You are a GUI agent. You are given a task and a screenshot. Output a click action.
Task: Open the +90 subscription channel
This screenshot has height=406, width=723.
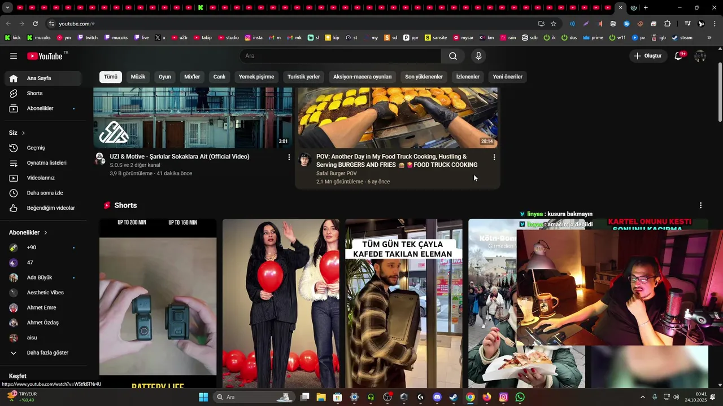tap(44, 248)
